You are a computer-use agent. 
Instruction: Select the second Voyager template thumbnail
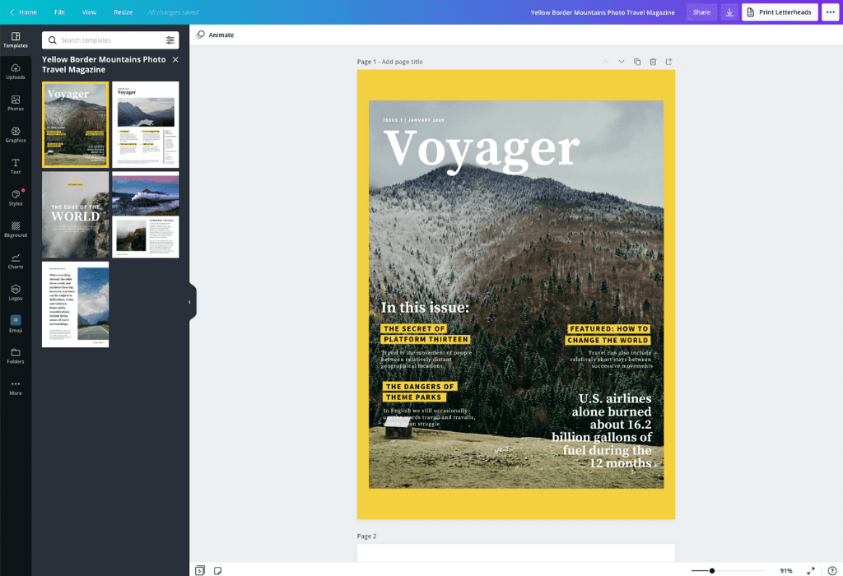[145, 124]
